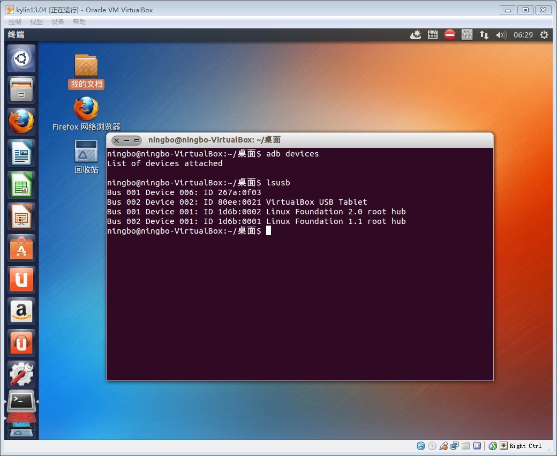
Task: Open the 我的文档 desktop folder icon
Action: pos(86,71)
